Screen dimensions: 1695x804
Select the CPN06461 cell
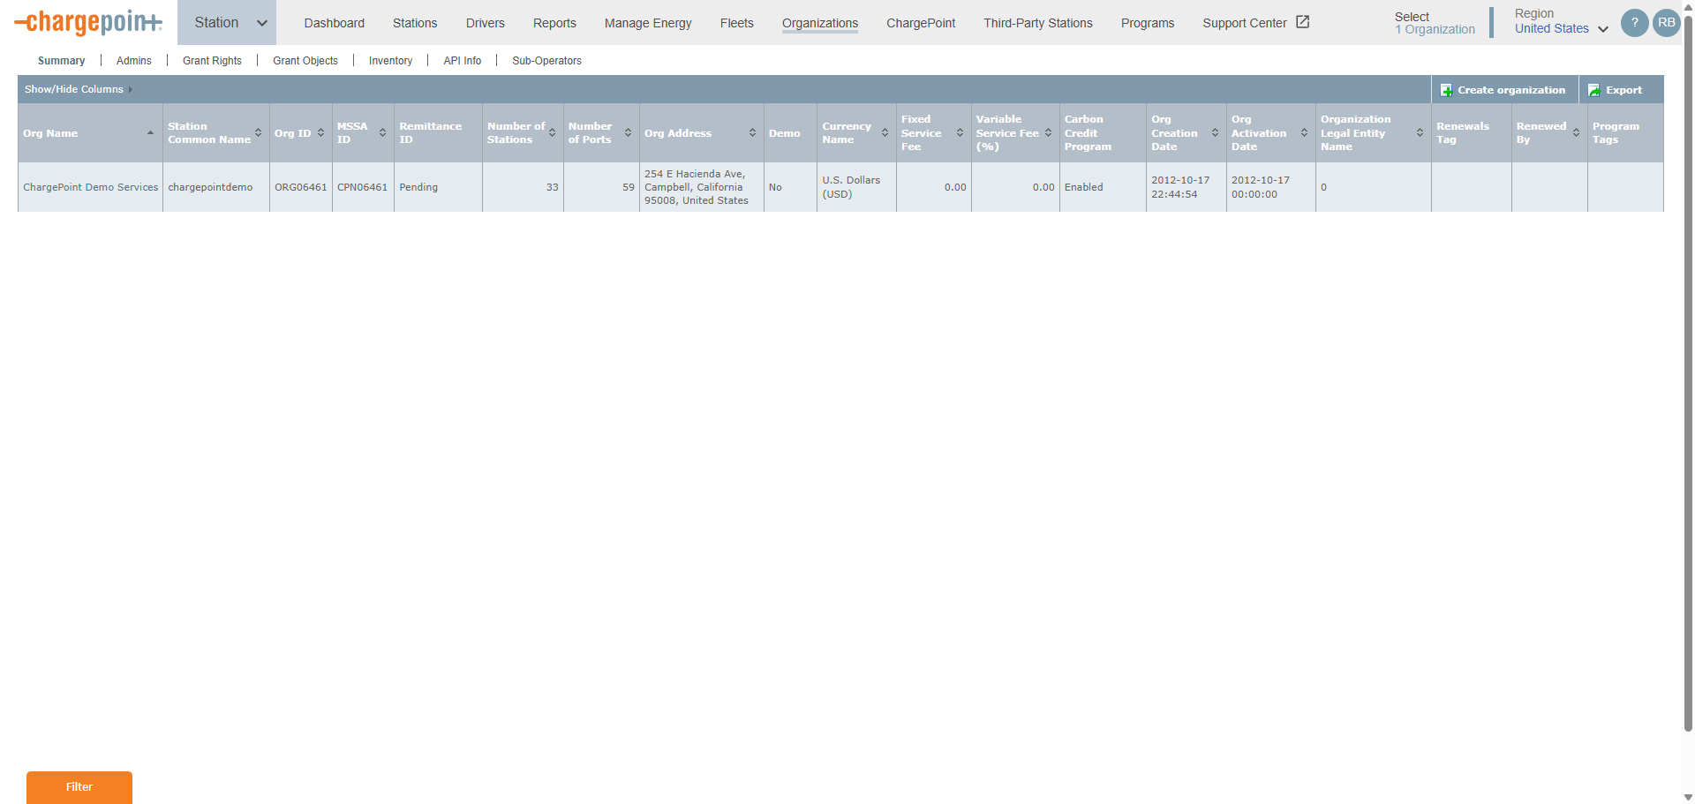363,187
